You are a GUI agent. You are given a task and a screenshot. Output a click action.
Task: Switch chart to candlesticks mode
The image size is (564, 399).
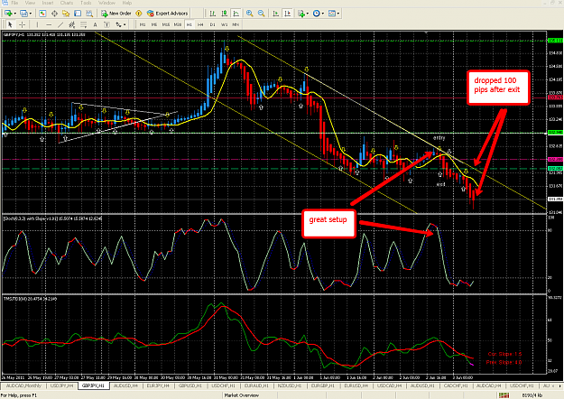225,14
